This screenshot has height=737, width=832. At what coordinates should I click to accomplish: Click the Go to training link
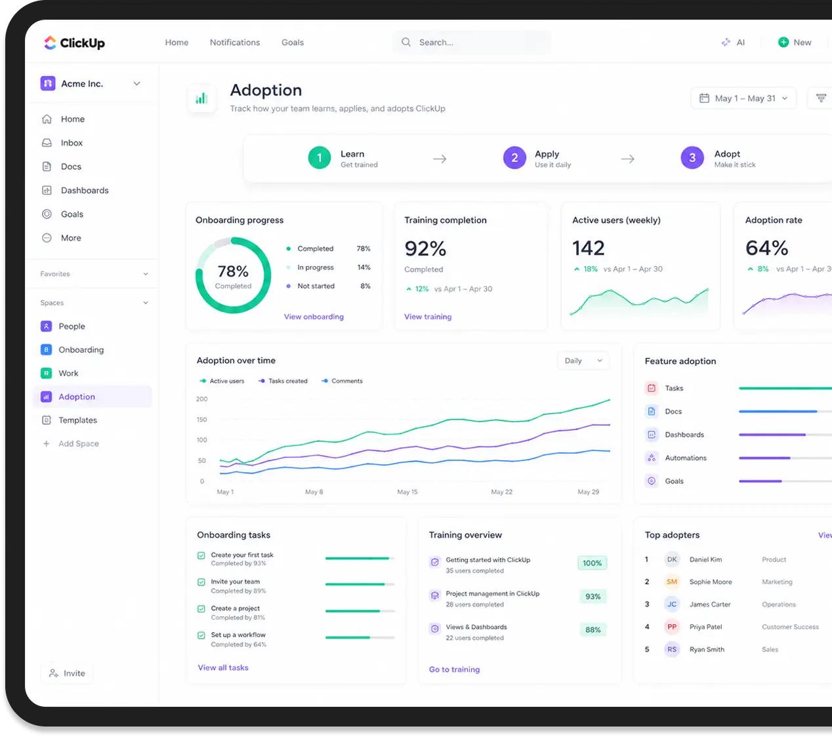[454, 669]
